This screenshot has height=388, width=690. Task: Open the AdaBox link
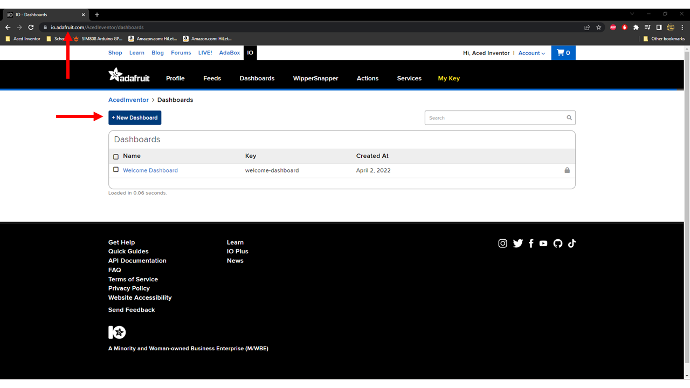[230, 53]
